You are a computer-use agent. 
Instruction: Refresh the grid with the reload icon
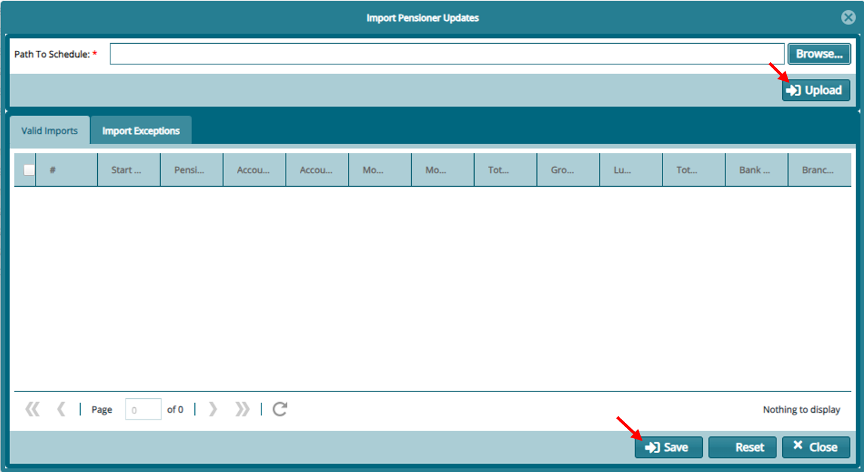point(280,409)
